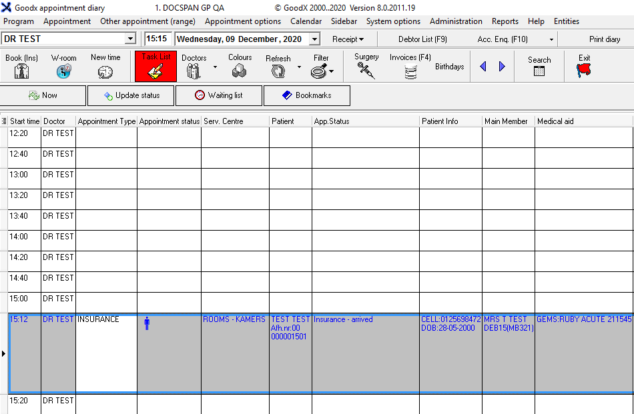Image resolution: width=634 pixels, height=414 pixels.
Task: Click the Waiting list button
Action: coord(220,95)
